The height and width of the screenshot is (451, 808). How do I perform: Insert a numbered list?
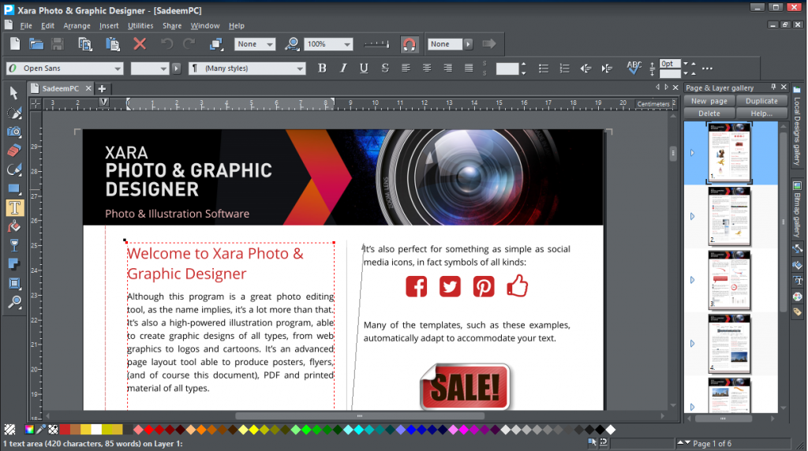[564, 68]
